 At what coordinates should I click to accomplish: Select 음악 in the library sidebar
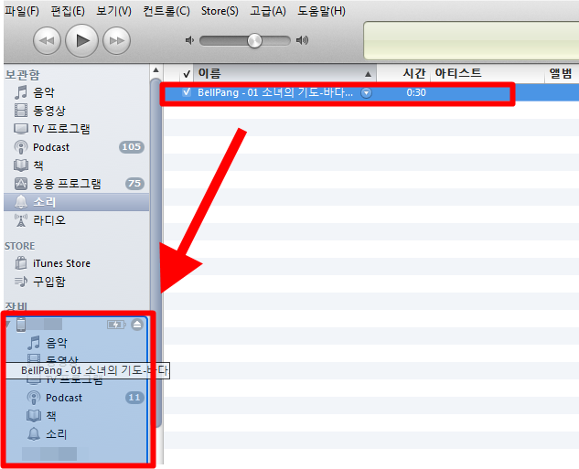click(77, 92)
